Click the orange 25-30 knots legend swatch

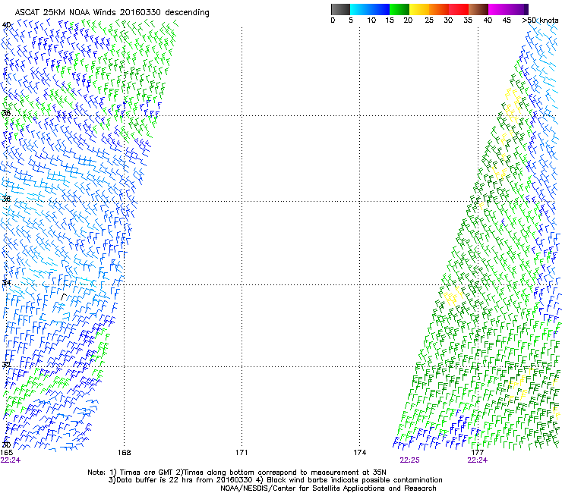click(x=439, y=9)
